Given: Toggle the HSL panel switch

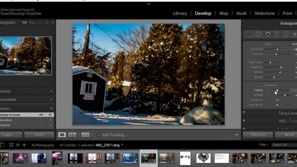Looking at the screenshot, I should point(244,120).
